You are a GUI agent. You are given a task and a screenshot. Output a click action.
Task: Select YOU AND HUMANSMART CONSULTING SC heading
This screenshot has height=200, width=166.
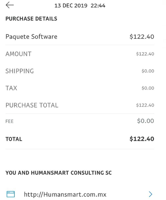[x=59, y=173]
